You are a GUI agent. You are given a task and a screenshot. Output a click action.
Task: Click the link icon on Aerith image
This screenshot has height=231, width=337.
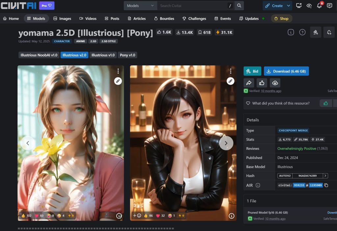point(118,81)
